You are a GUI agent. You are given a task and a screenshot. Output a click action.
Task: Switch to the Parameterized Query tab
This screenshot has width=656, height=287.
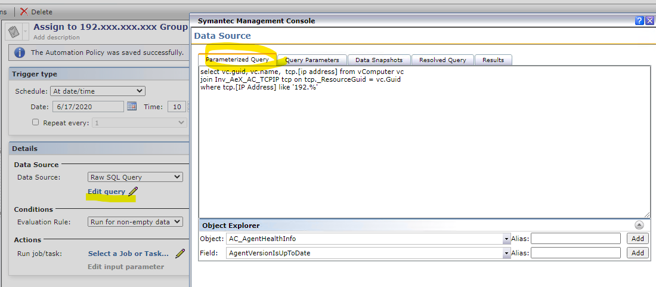click(237, 60)
